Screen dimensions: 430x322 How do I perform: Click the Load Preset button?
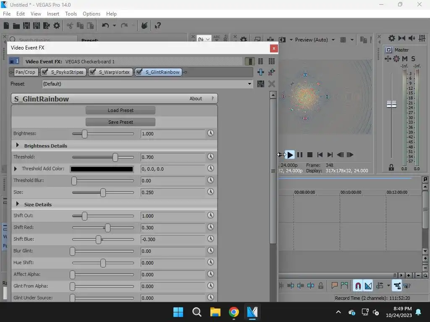(121, 110)
